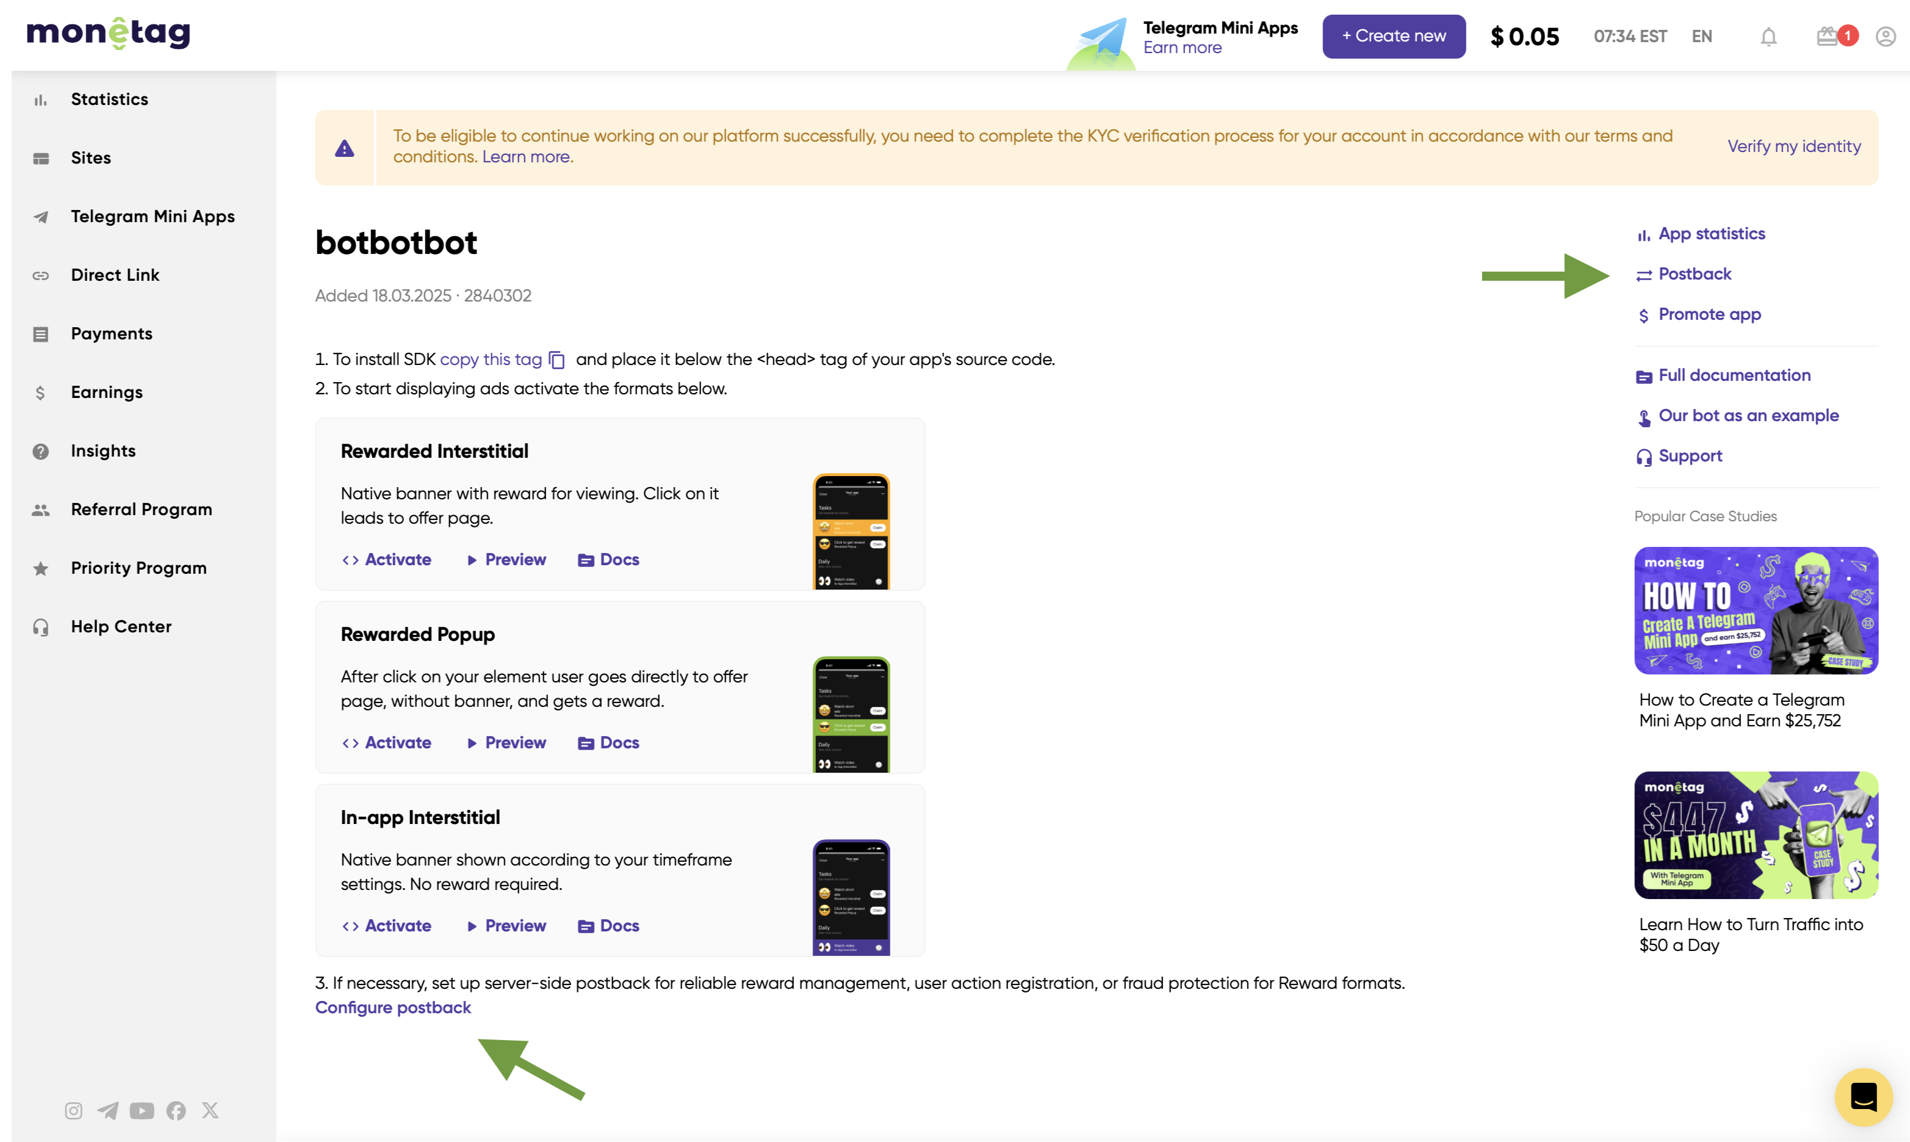
Task: Open How to Create Telegram Mini App thumbnail
Action: 1756,611
